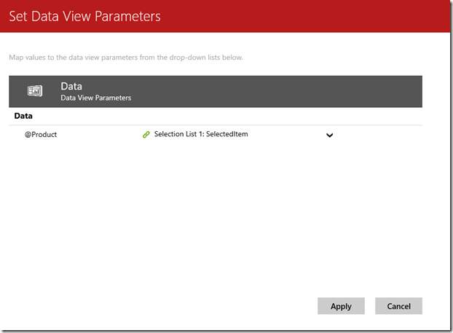This screenshot has height=333, width=453.
Task: Click the Data View Parameters subtitle
Action: (x=95, y=98)
